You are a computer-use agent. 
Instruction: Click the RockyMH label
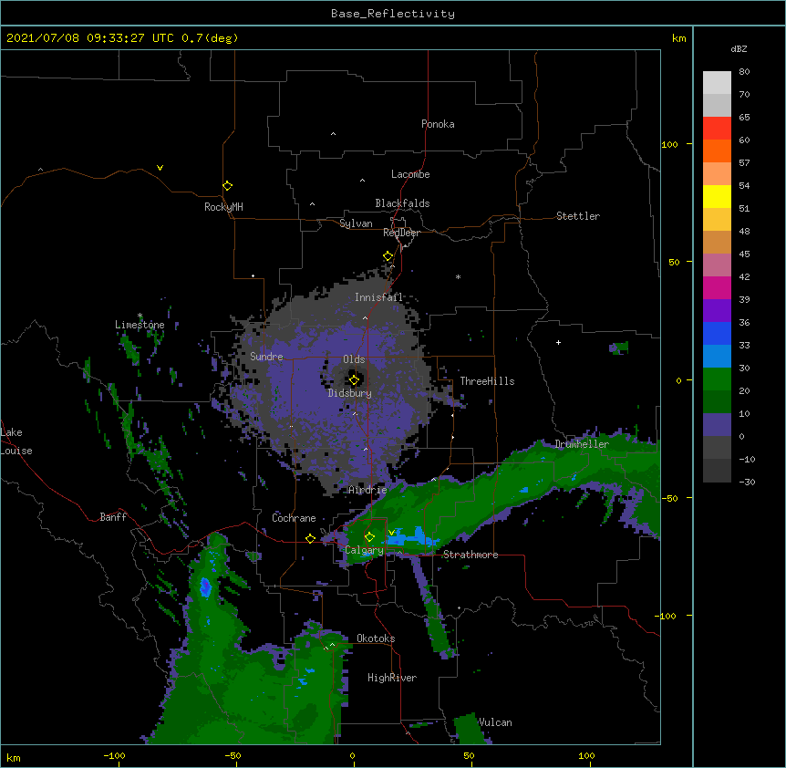(223, 207)
